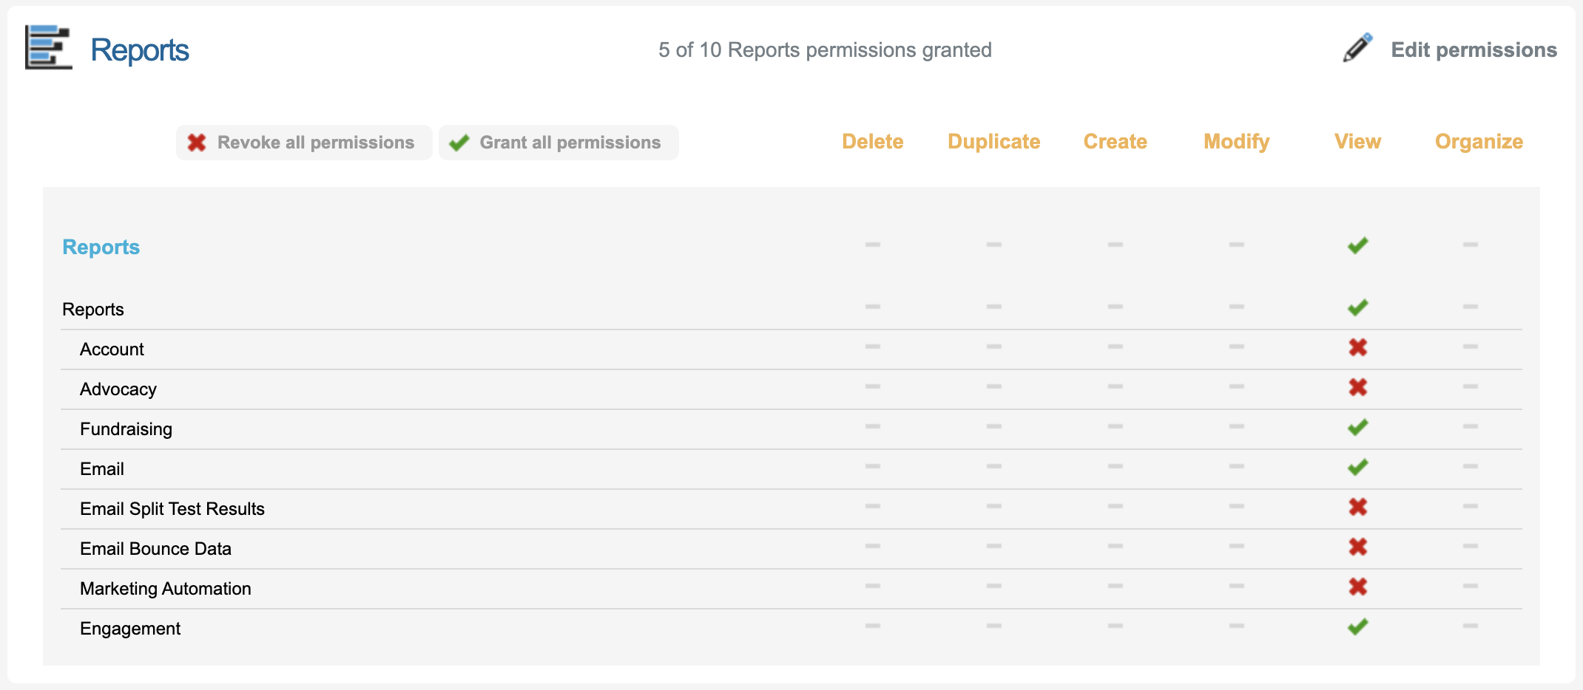Toggle View permission for Email Bounce Data
Image resolution: width=1583 pixels, height=690 pixels.
pos(1357,547)
